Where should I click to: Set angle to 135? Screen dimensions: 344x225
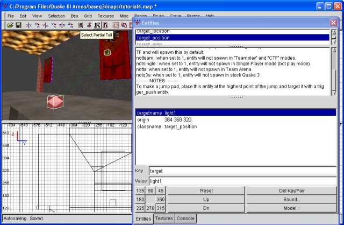(x=140, y=191)
